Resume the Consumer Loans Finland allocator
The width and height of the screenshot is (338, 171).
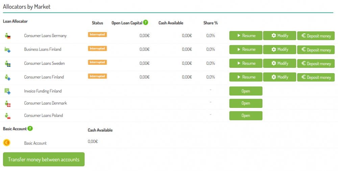[246, 77]
